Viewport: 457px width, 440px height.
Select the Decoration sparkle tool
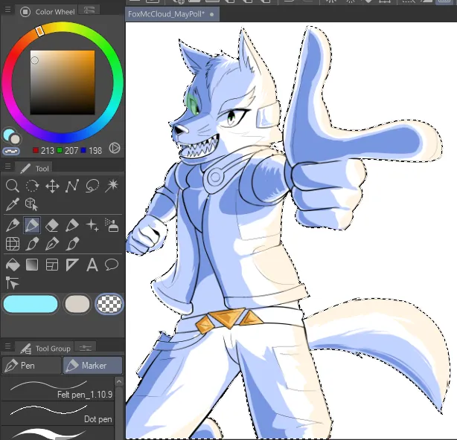tap(92, 225)
